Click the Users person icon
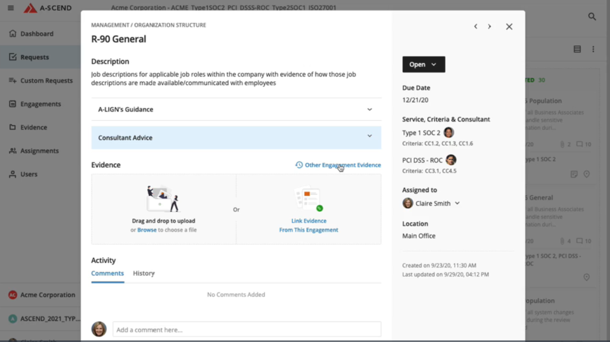The width and height of the screenshot is (610, 342). 13,174
